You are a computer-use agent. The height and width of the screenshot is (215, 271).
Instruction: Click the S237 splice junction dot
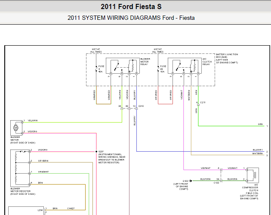[x=96, y=152]
